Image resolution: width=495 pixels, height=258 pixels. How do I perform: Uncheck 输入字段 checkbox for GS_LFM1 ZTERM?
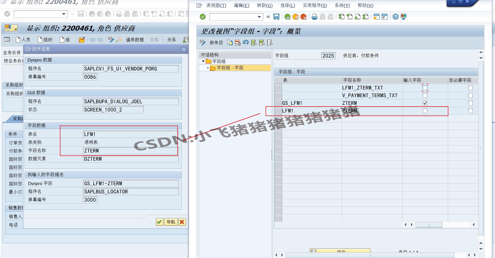425,103
